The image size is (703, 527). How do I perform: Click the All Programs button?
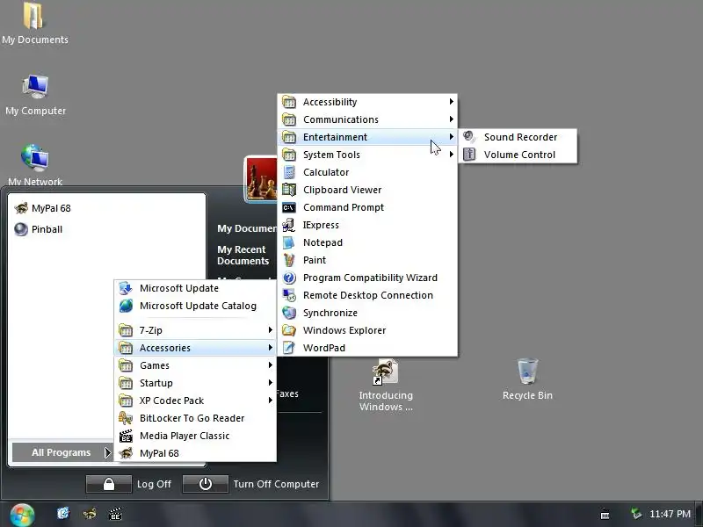click(x=62, y=452)
